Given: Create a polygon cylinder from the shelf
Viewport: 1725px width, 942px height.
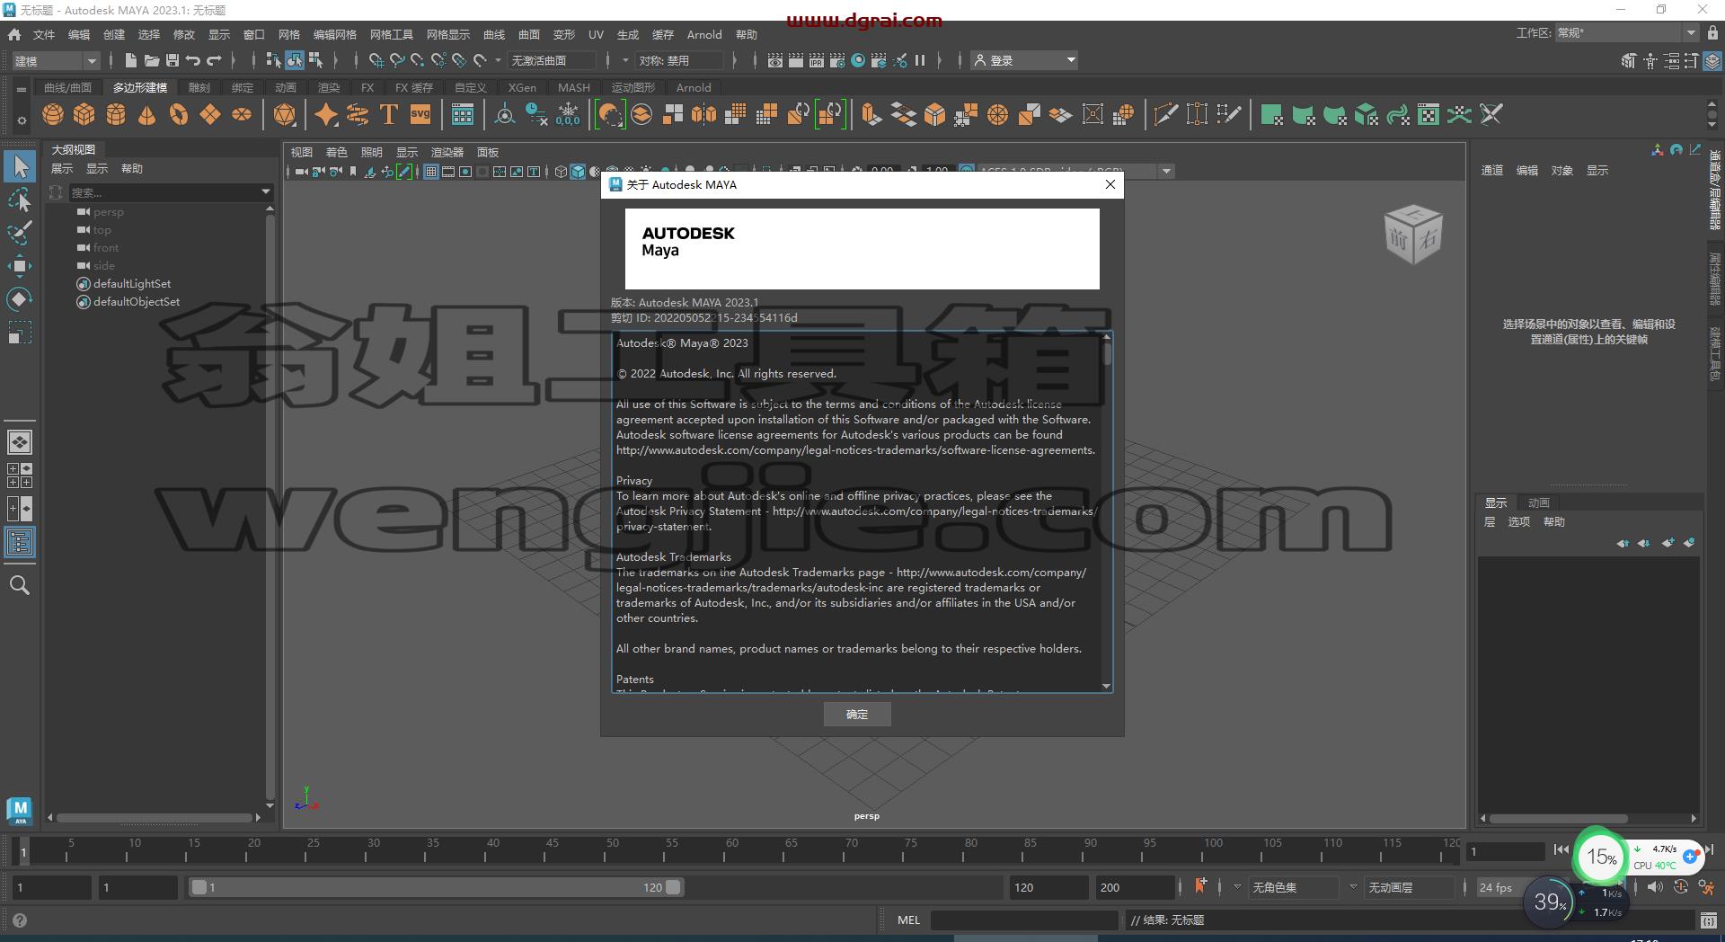Looking at the screenshot, I should tap(116, 114).
